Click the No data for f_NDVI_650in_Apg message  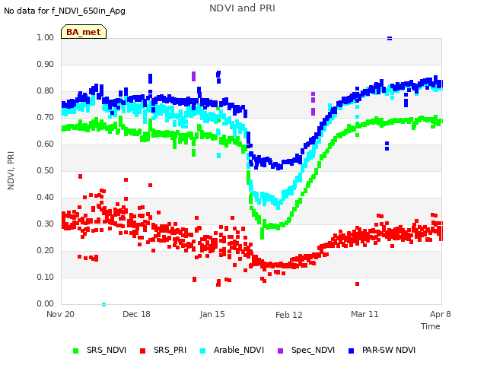point(65,11)
